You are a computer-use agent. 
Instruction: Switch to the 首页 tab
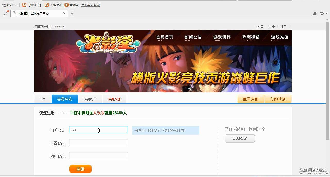click(43, 99)
